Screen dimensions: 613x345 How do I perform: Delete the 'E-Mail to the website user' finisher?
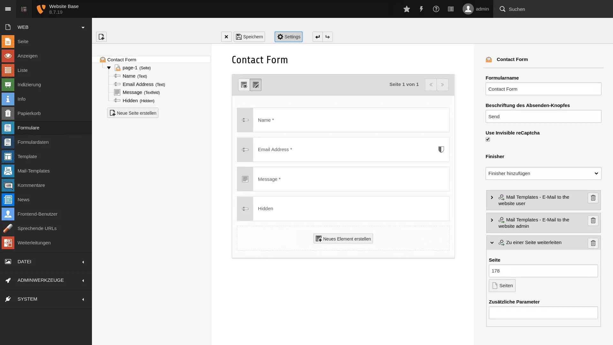[593, 198]
